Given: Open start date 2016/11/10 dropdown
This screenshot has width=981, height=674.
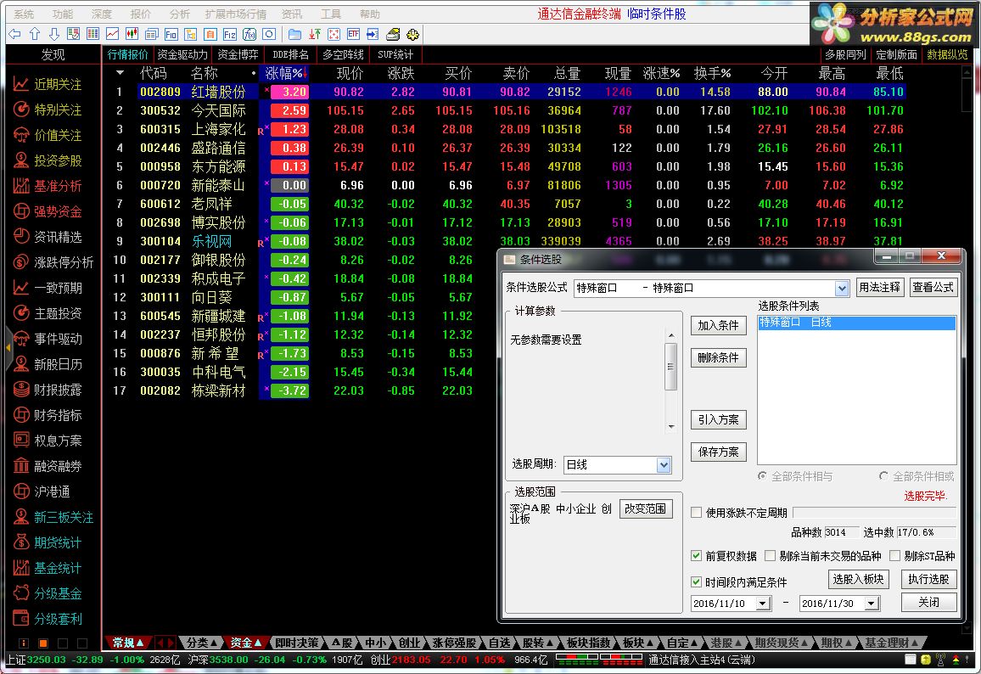Looking at the screenshot, I should tap(763, 604).
